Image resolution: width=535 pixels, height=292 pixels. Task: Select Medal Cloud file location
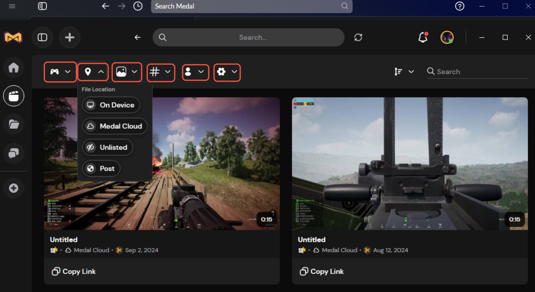tap(115, 126)
